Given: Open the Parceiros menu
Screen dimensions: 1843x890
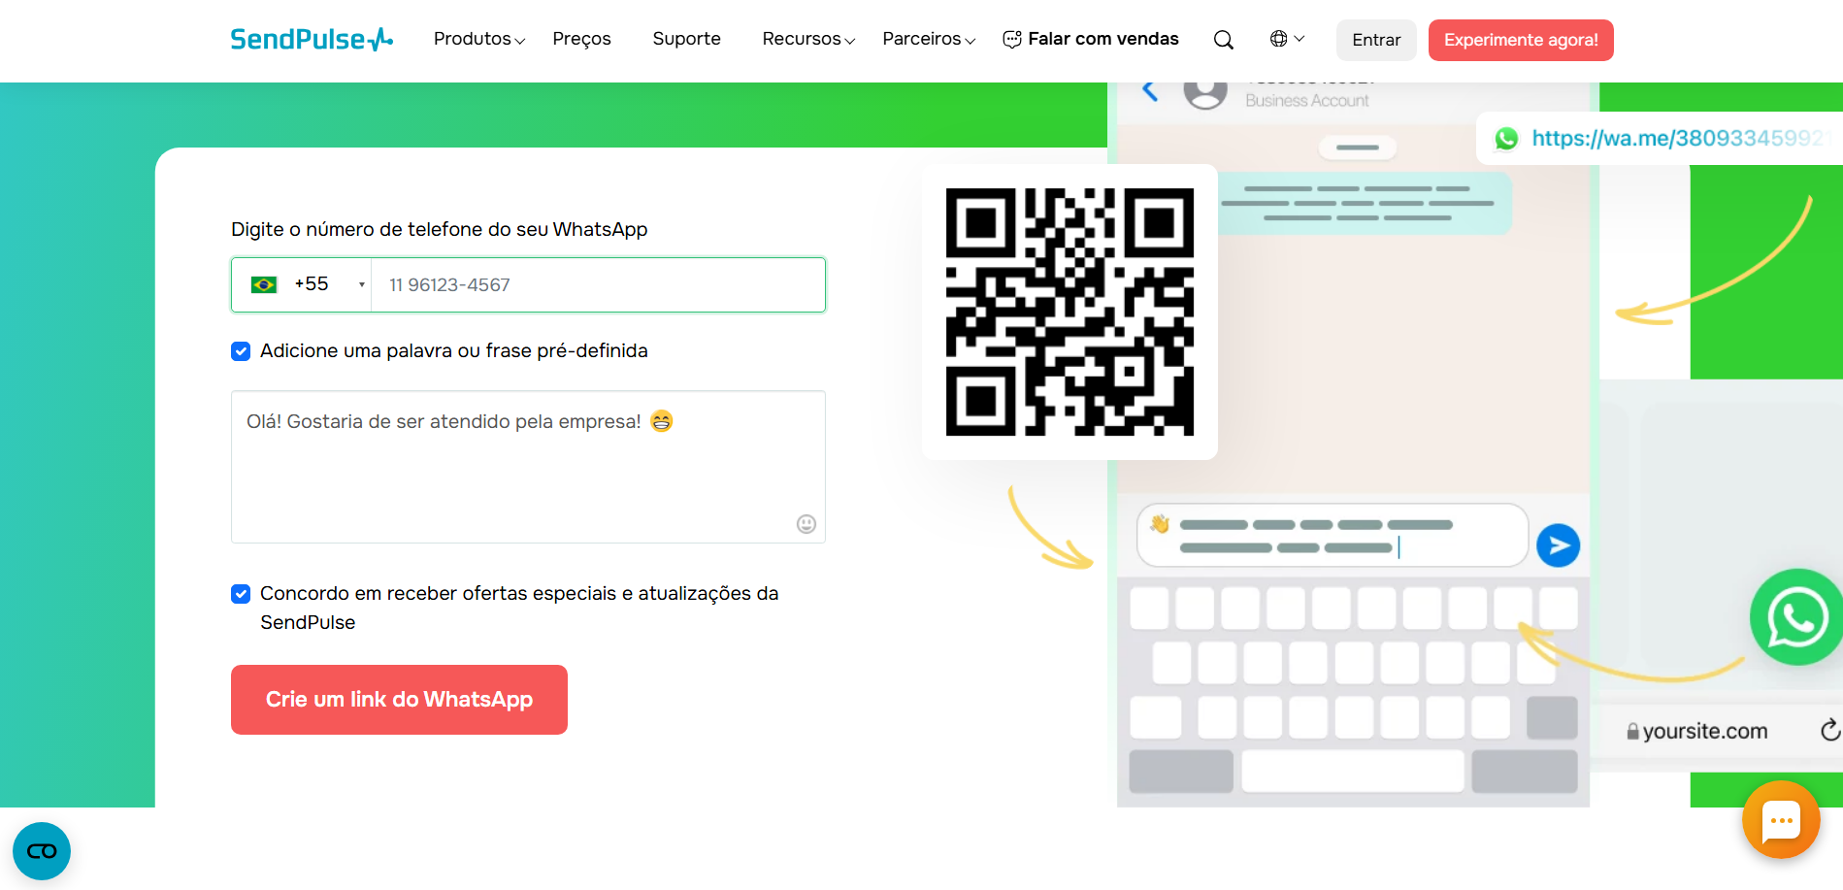Looking at the screenshot, I should pos(922,39).
